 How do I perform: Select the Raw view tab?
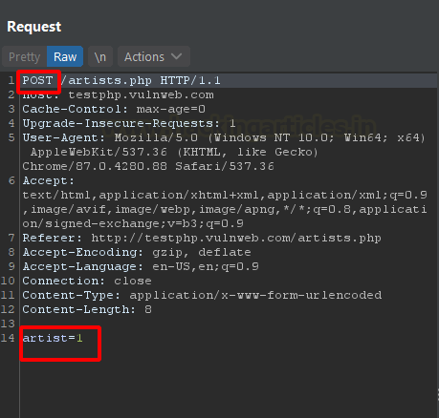[65, 56]
